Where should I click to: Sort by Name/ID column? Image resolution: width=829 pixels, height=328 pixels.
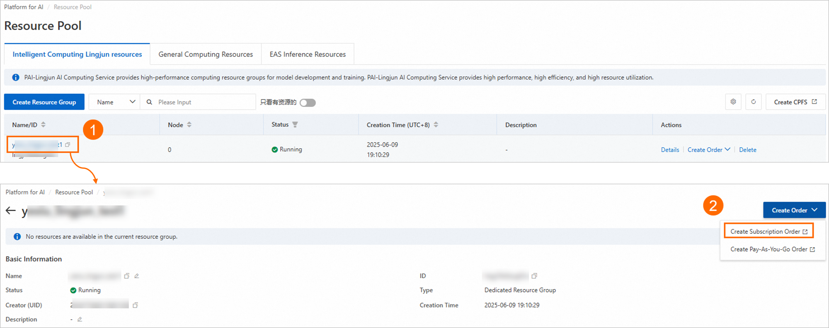point(43,125)
